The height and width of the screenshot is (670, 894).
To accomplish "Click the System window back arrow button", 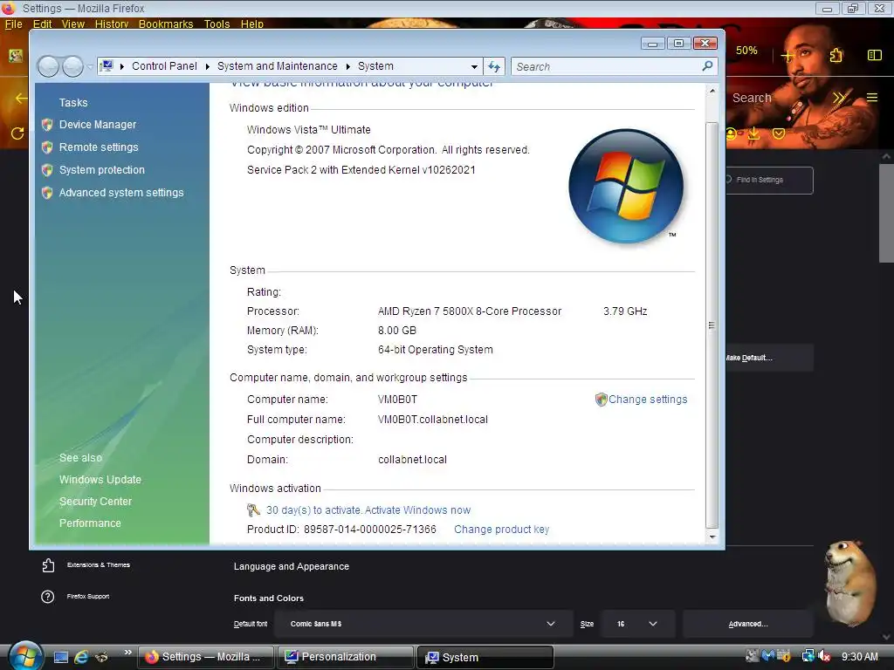I will [49, 66].
